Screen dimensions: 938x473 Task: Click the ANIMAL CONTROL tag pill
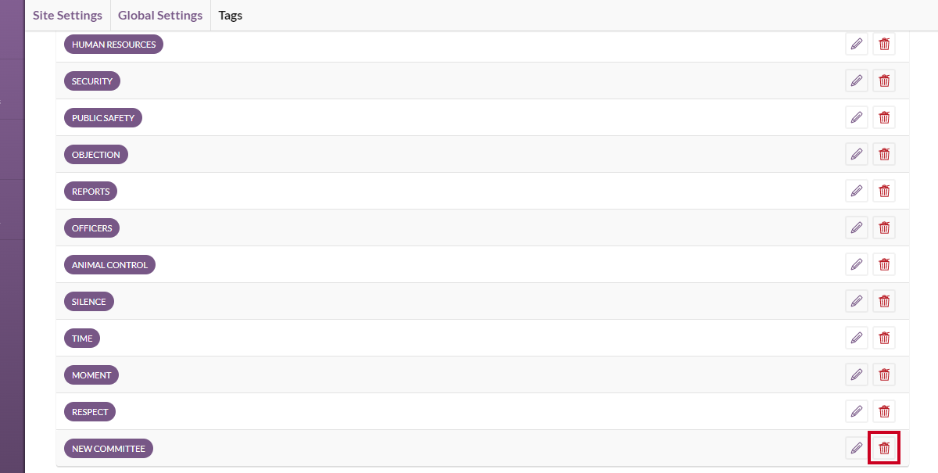tap(109, 265)
